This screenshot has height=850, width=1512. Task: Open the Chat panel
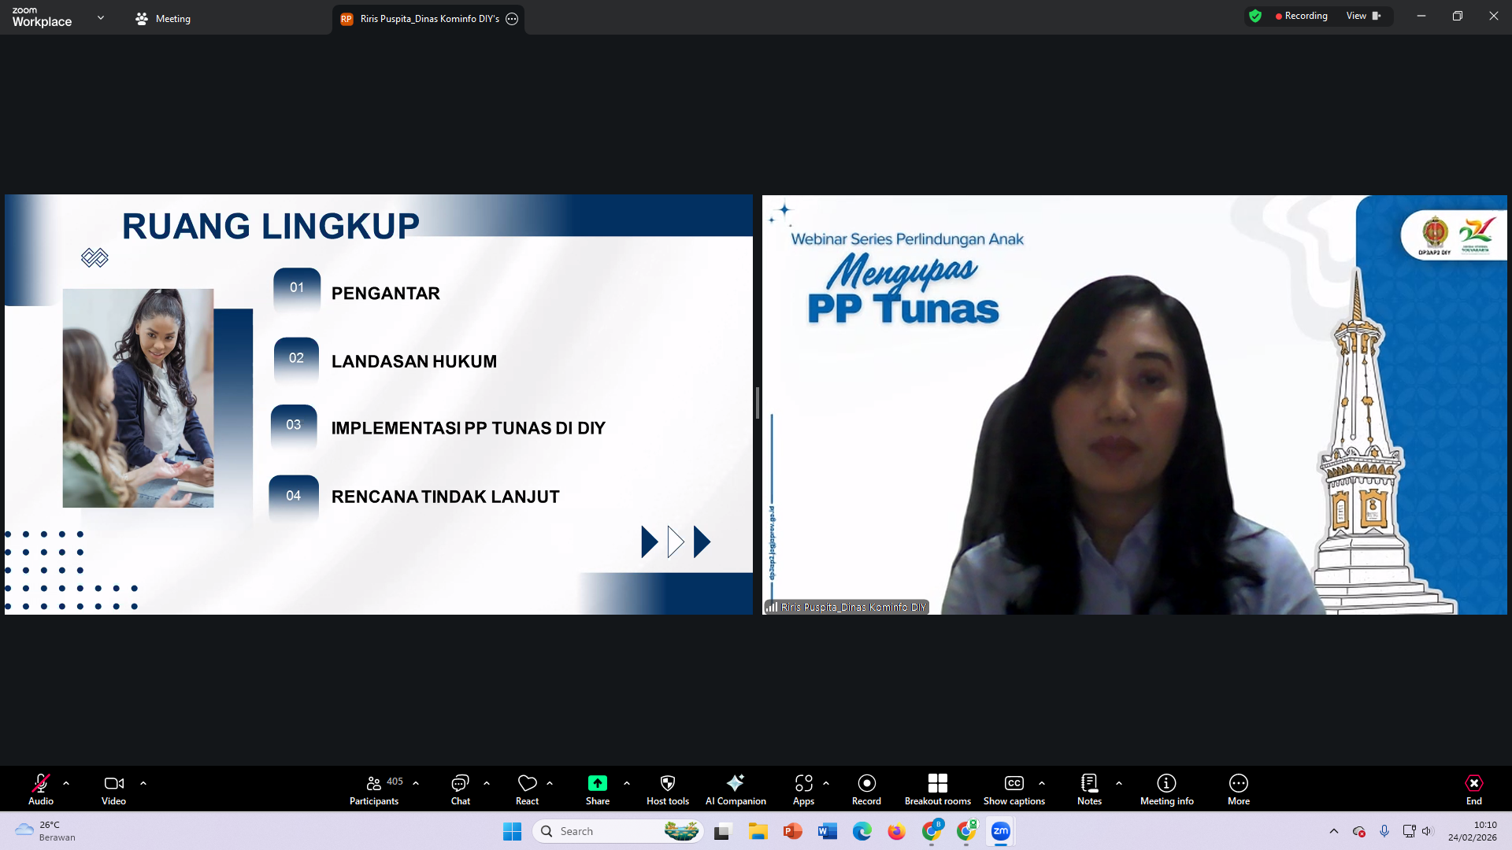[x=460, y=789]
